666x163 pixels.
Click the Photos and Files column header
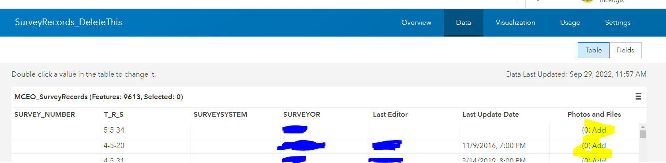(594, 115)
